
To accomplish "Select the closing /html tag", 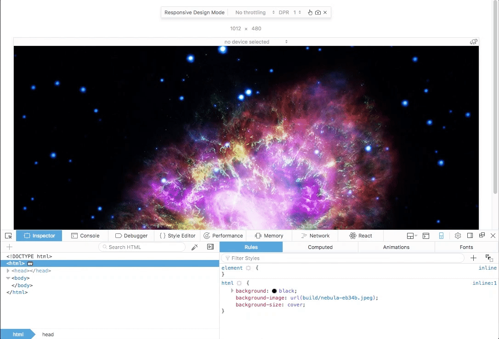I will [x=17, y=292].
